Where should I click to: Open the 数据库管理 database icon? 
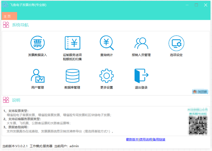pos(73,76)
